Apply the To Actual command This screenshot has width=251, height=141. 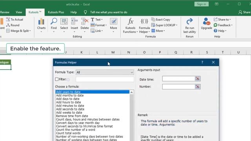point(15,20)
